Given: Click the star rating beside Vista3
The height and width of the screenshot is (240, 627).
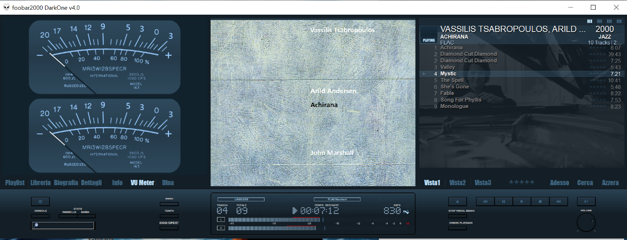Looking at the screenshot, I should tap(522, 182).
